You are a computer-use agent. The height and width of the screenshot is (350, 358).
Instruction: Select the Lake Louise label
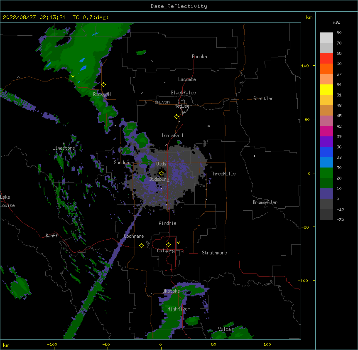coord(7,201)
